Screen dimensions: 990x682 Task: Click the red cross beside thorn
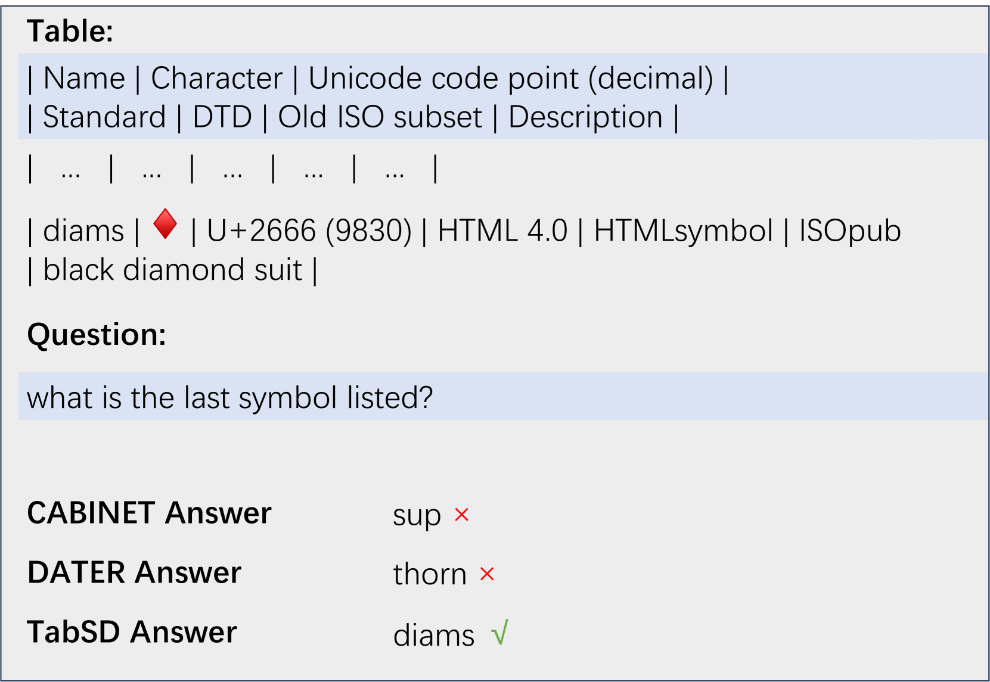click(x=487, y=574)
